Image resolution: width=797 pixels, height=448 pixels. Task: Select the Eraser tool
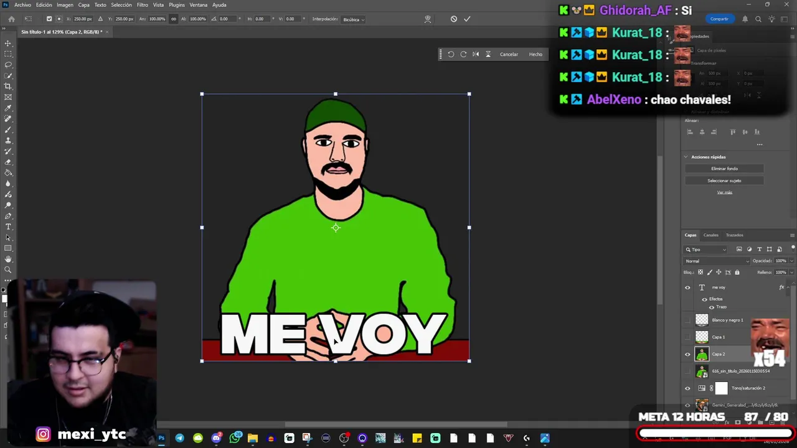pos(8,162)
